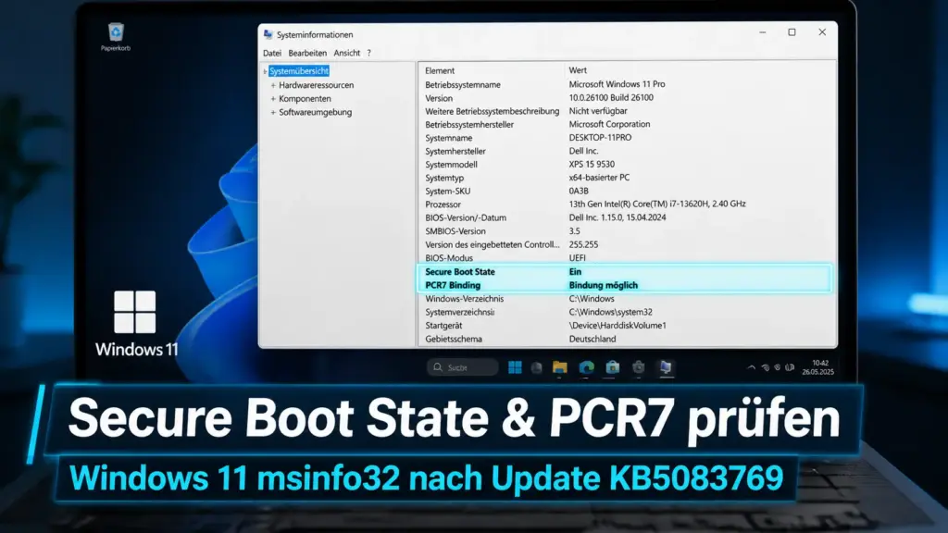Select the Betriebssystemname row label

pos(463,84)
